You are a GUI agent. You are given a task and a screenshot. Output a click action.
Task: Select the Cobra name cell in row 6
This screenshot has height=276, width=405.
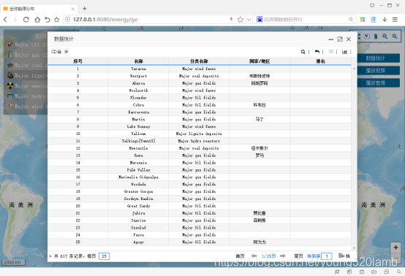138,105
